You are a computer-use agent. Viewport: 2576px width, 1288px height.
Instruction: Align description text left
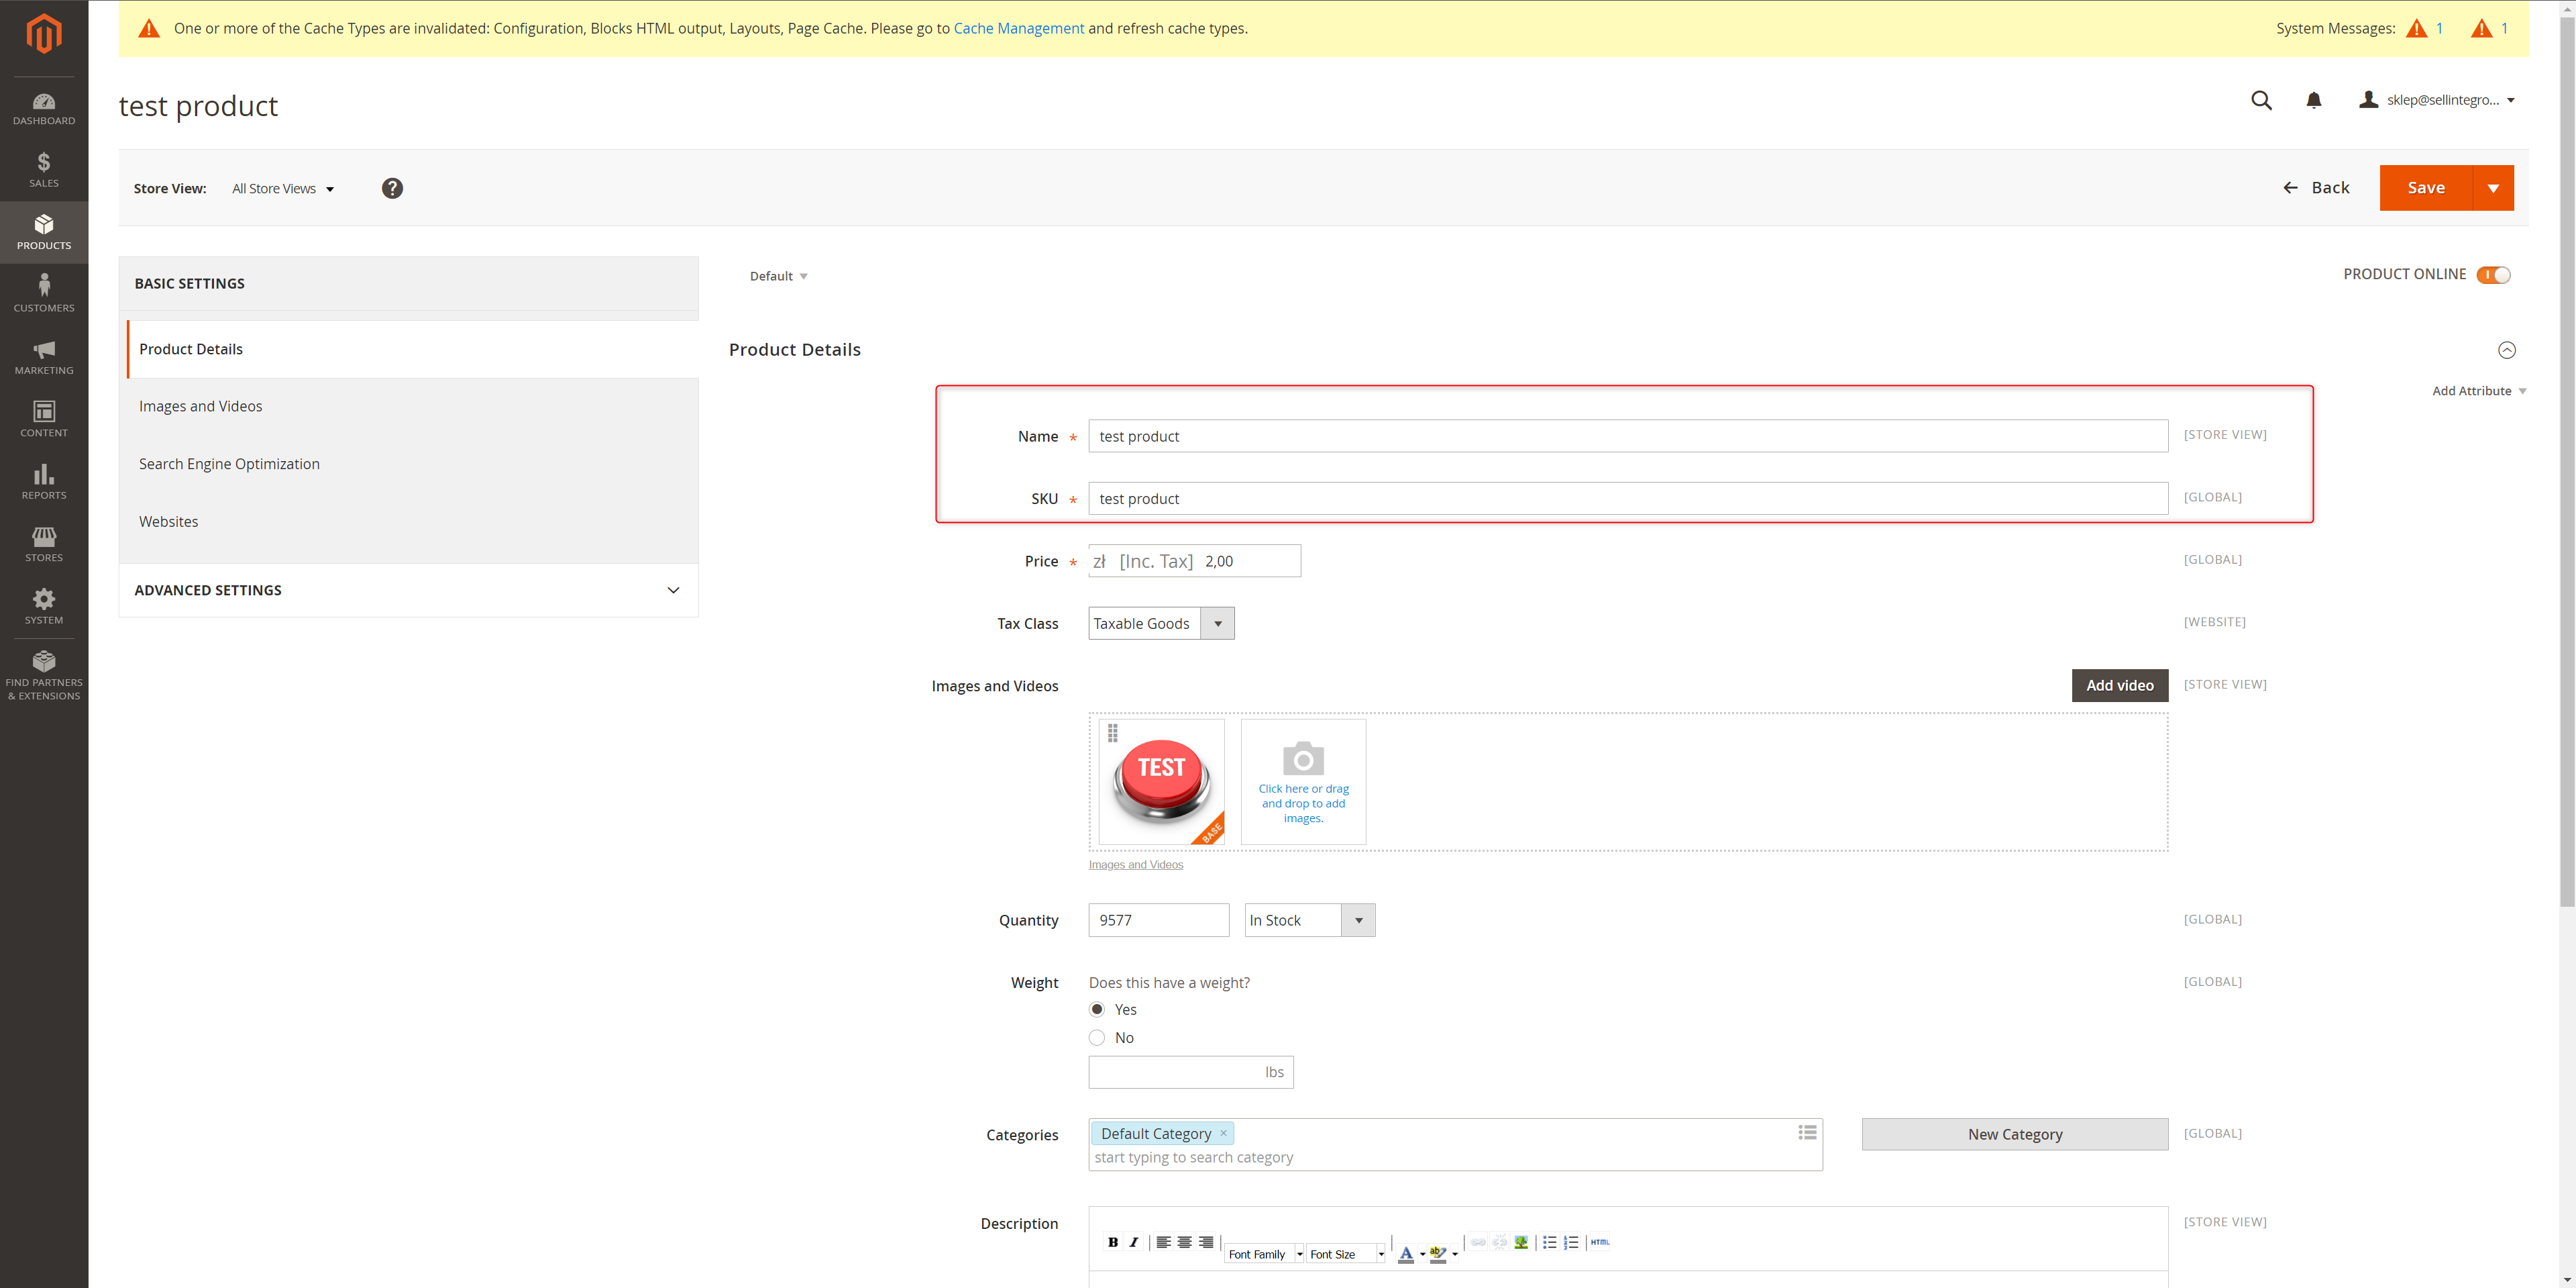point(1163,1242)
